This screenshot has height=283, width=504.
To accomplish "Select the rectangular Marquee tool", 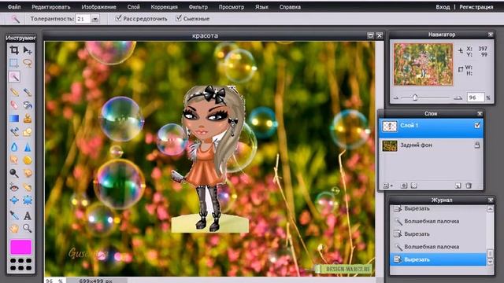I will tap(14, 63).
